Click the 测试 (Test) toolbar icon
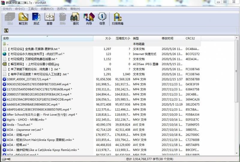 click(x=36, y=19)
